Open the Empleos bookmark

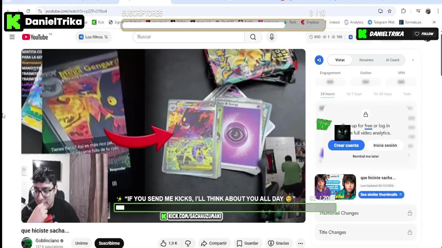click(x=310, y=22)
